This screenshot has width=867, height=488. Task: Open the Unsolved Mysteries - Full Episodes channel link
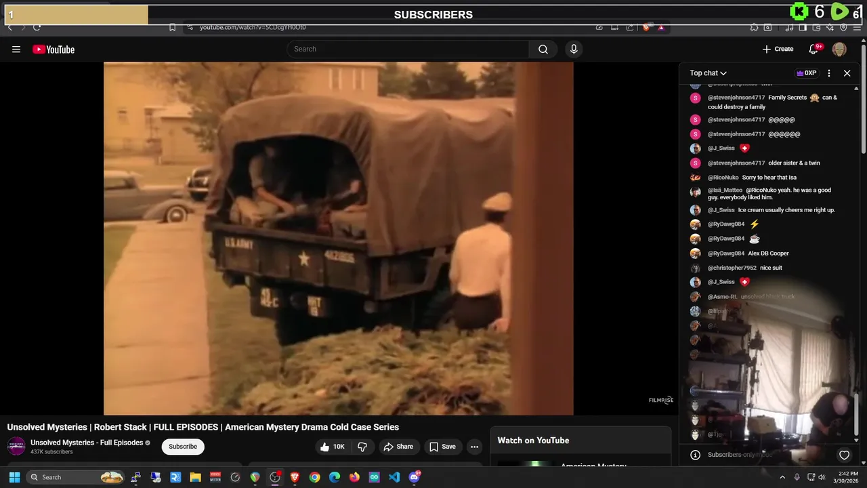point(87,443)
